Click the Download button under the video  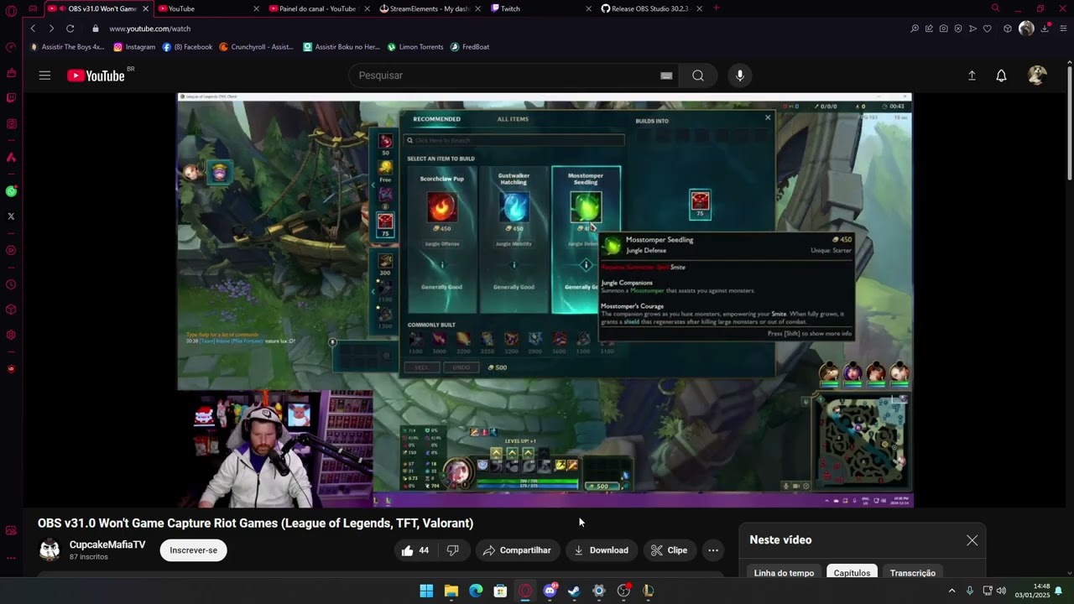[601, 550]
